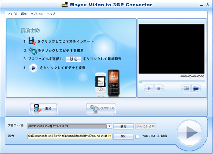
Task: Minimize the converter window
Action: (201, 5)
